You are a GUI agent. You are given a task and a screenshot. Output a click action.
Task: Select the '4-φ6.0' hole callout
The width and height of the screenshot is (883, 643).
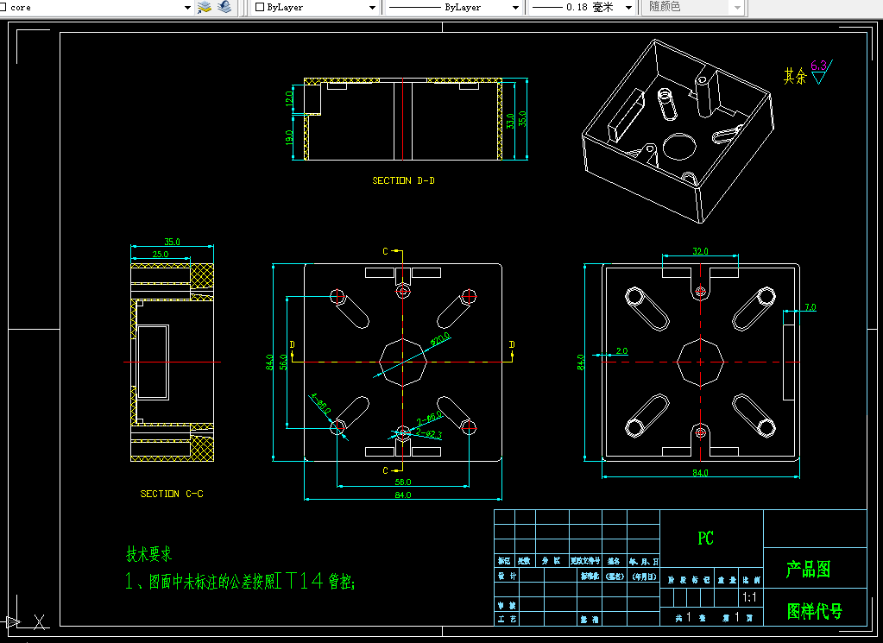[x=321, y=403]
